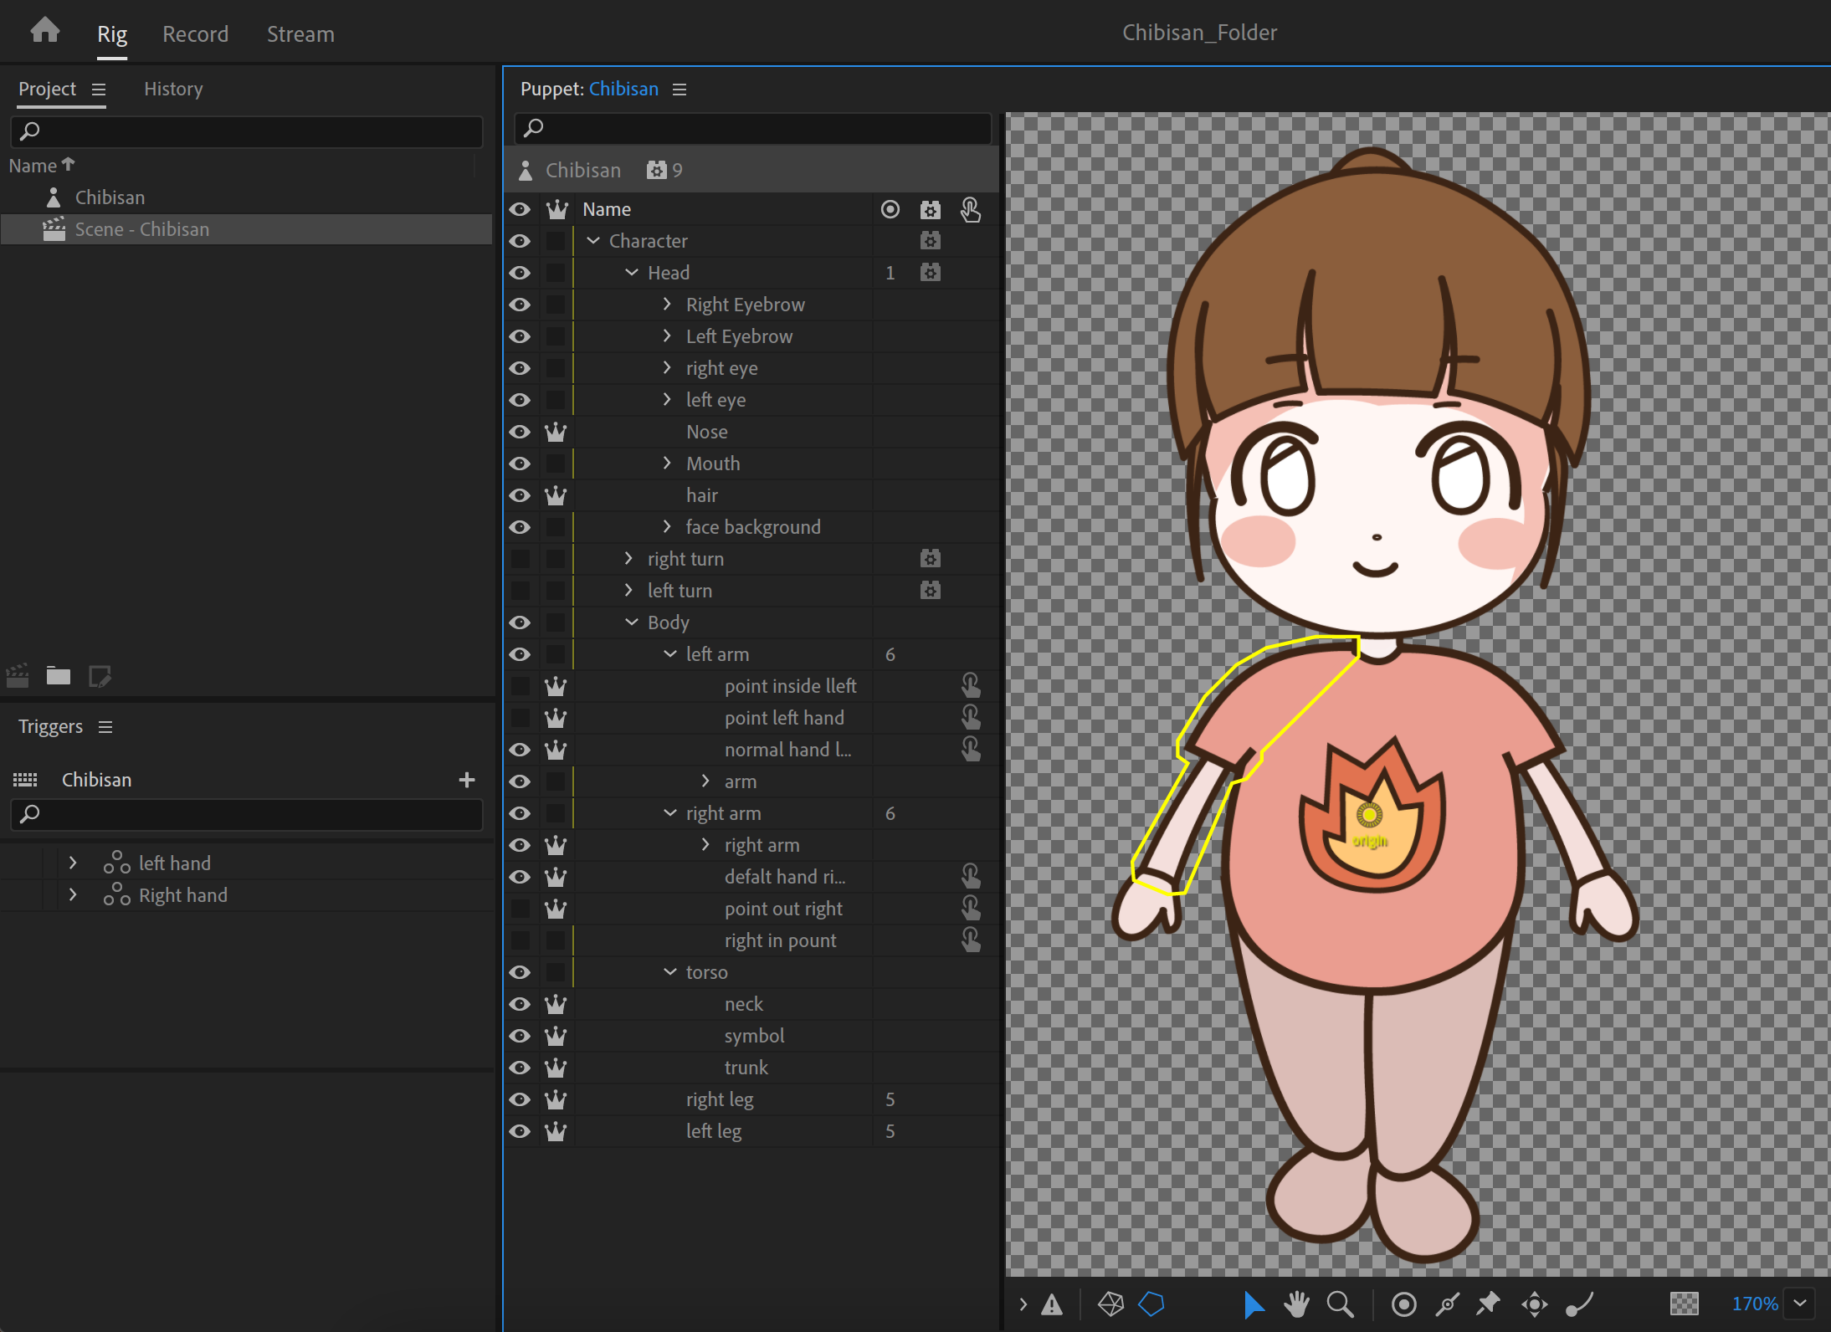Select the Stick tool

tap(1447, 1304)
